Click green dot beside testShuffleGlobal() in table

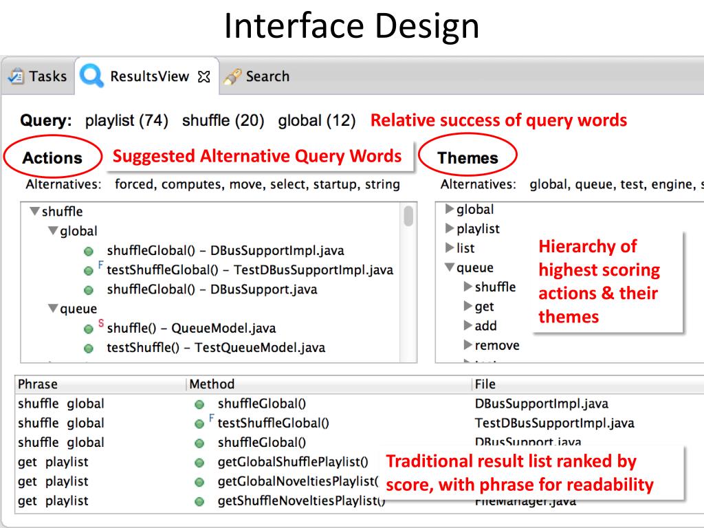click(x=199, y=423)
